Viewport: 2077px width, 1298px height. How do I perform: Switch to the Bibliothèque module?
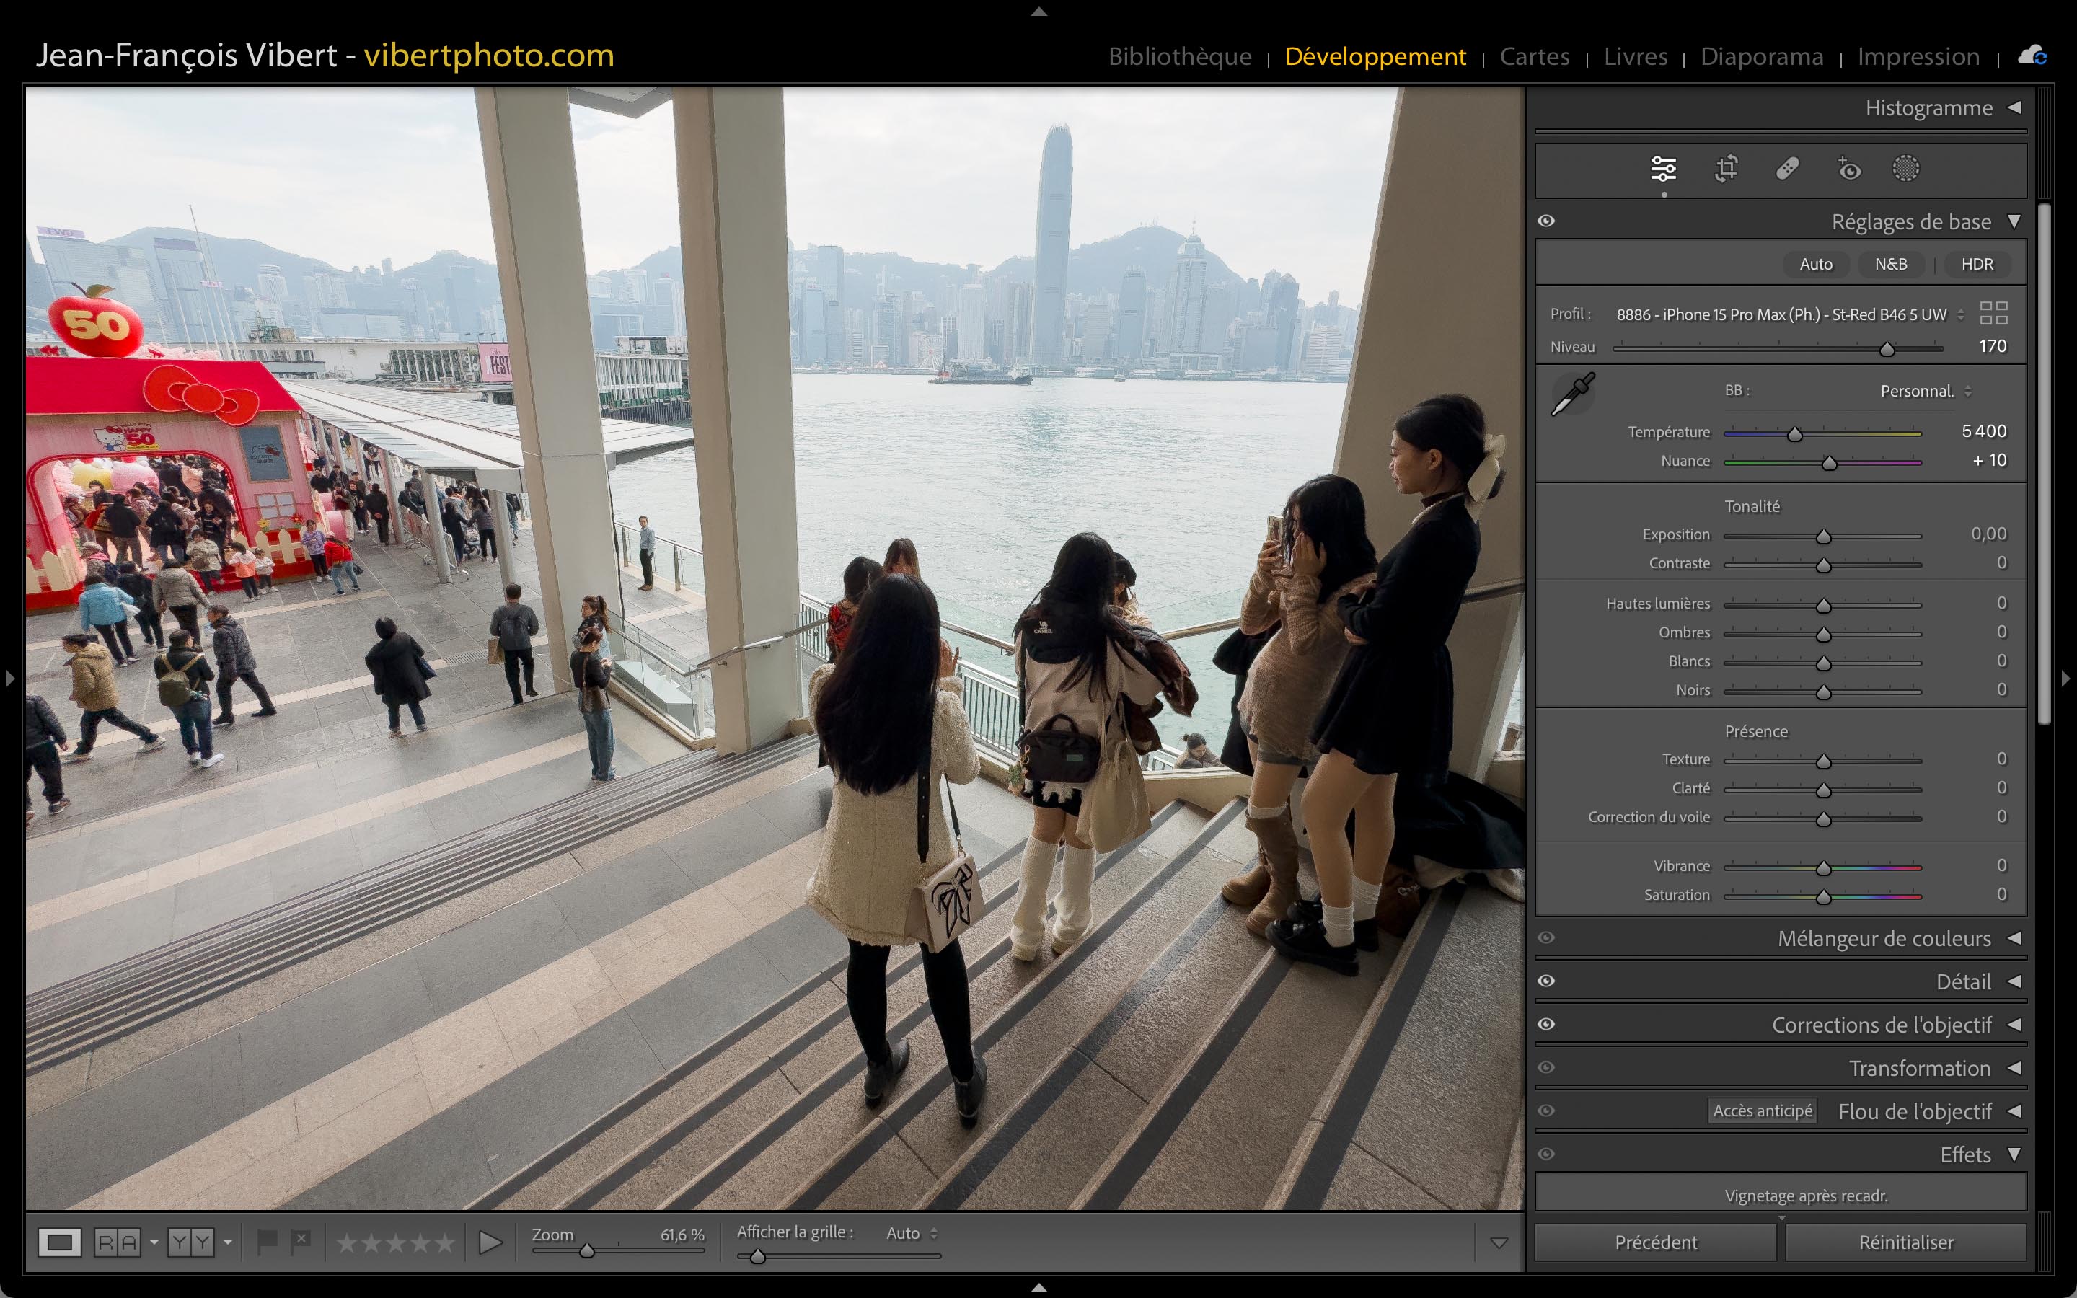tap(1179, 57)
